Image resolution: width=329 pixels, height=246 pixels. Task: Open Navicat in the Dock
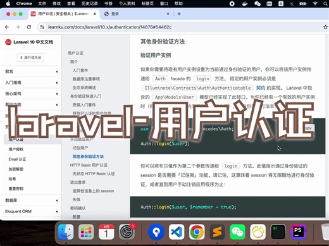[x=258, y=232]
